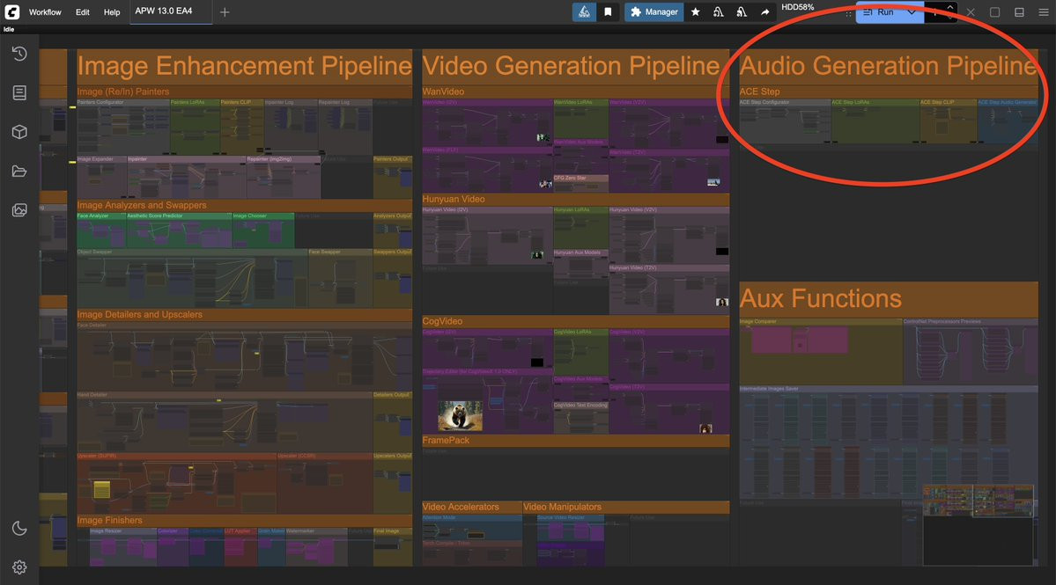Select the Image Enhancement Pipeline group title
Image resolution: width=1056 pixels, height=585 pixels.
tap(245, 66)
